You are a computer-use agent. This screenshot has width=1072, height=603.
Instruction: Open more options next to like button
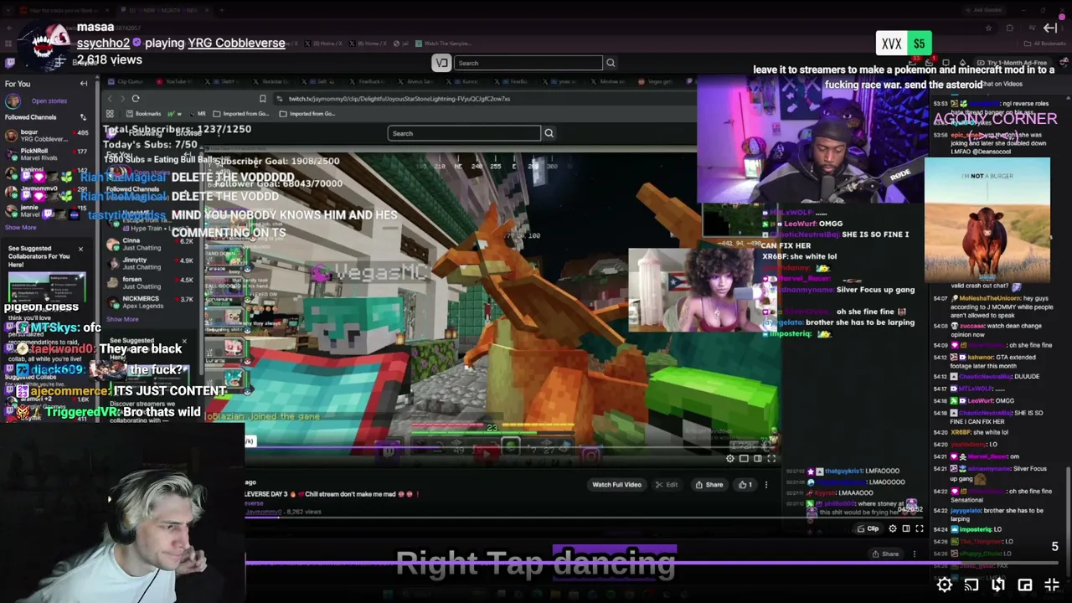765,484
